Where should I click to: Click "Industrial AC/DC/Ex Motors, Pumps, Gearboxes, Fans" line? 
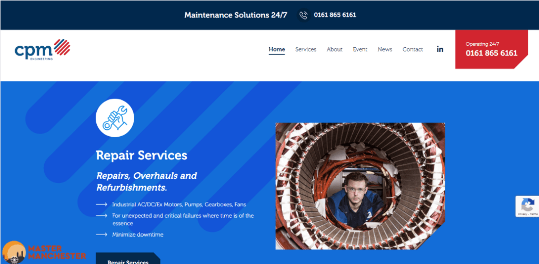point(179,204)
